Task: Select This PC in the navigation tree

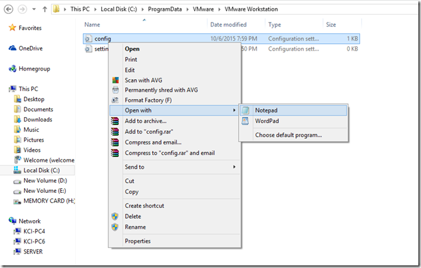Action: pyautogui.click(x=28, y=89)
